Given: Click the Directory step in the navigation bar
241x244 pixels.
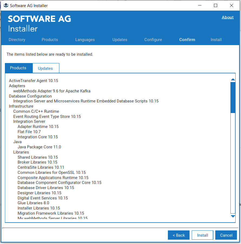Looking at the screenshot, I should (x=17, y=39).
